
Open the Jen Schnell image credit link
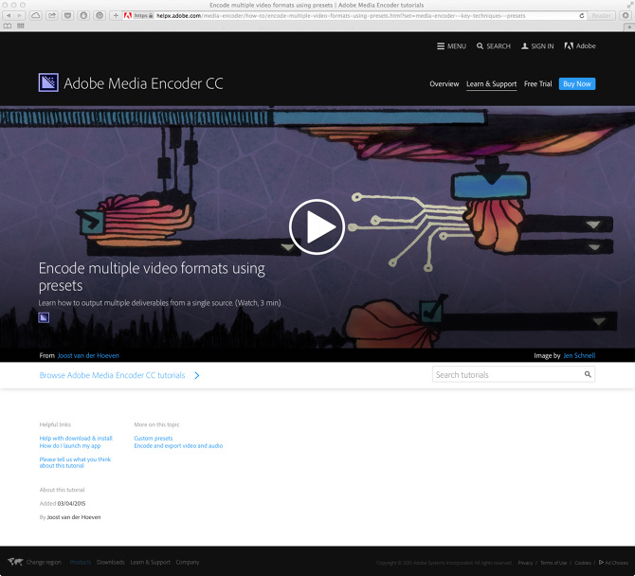pyautogui.click(x=579, y=356)
